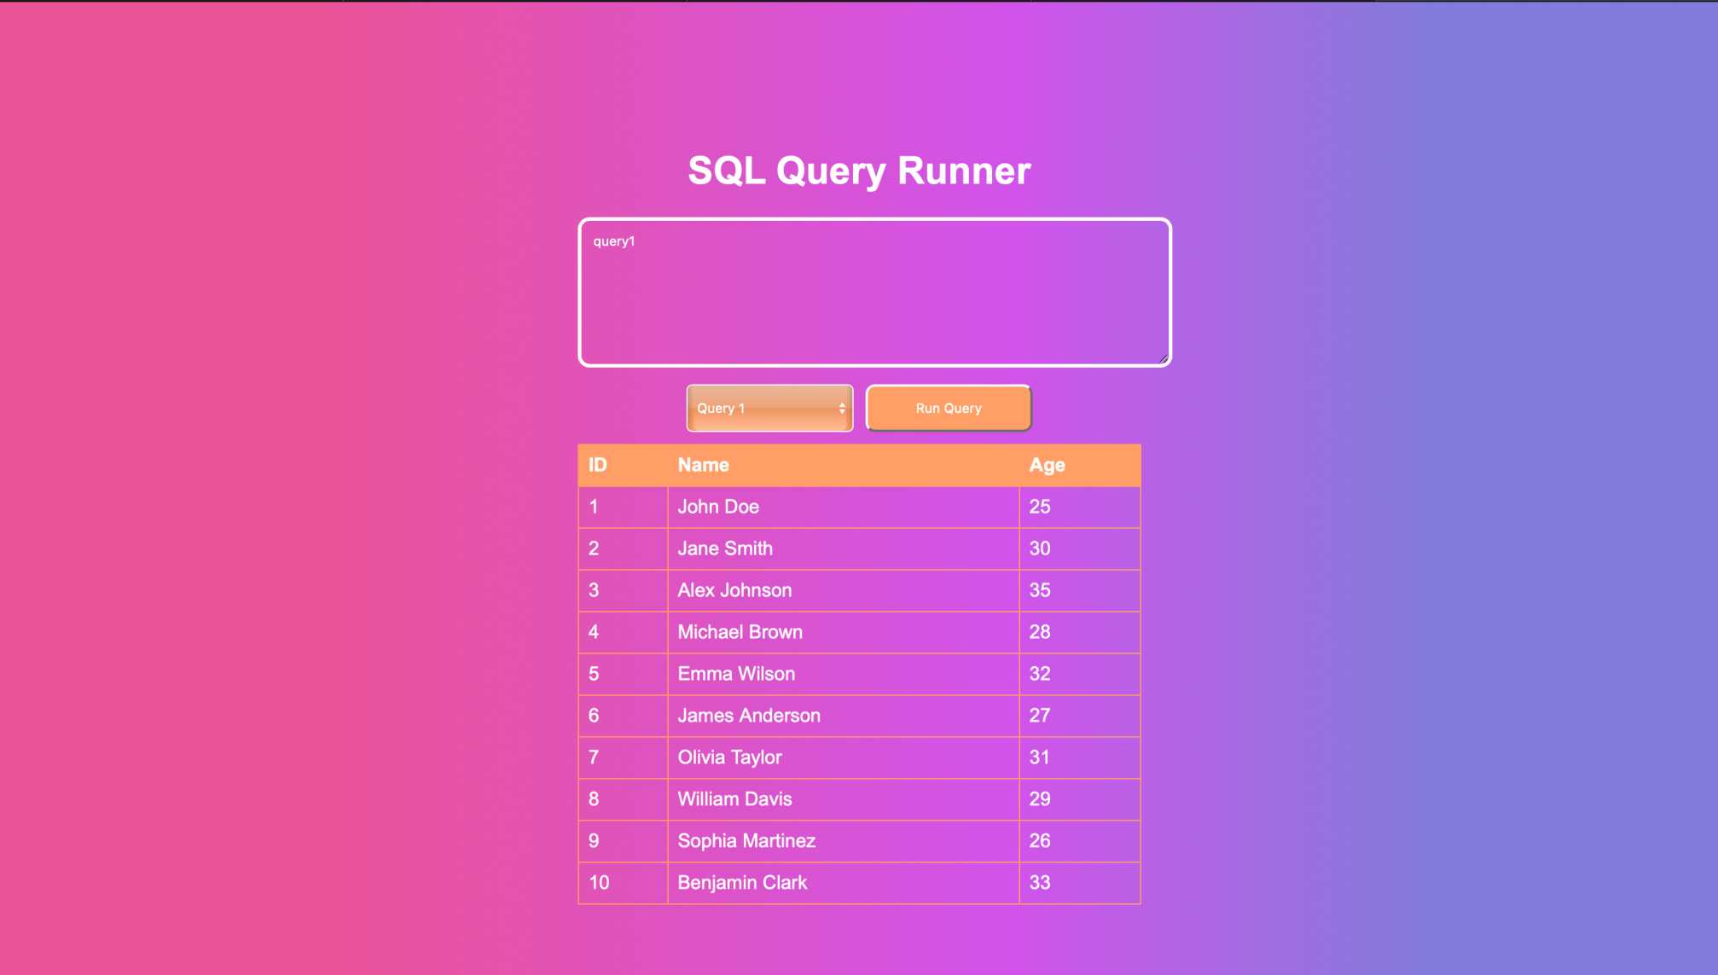The width and height of the screenshot is (1718, 975).
Task: Select the Jane Smith name cell
Action: [x=843, y=548]
